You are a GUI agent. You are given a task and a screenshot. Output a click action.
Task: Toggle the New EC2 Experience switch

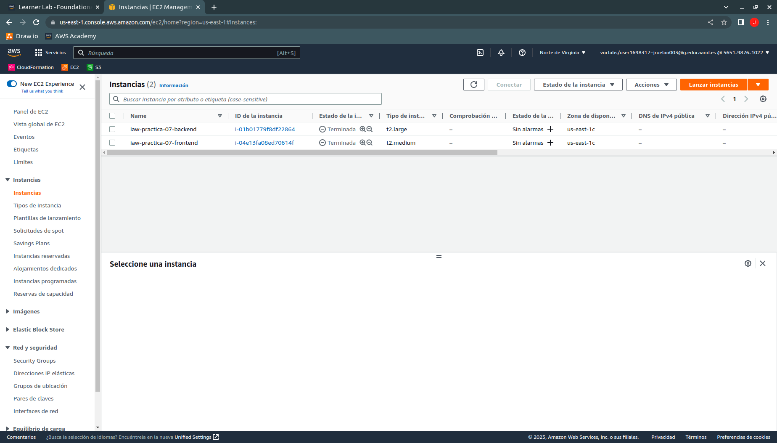12,84
